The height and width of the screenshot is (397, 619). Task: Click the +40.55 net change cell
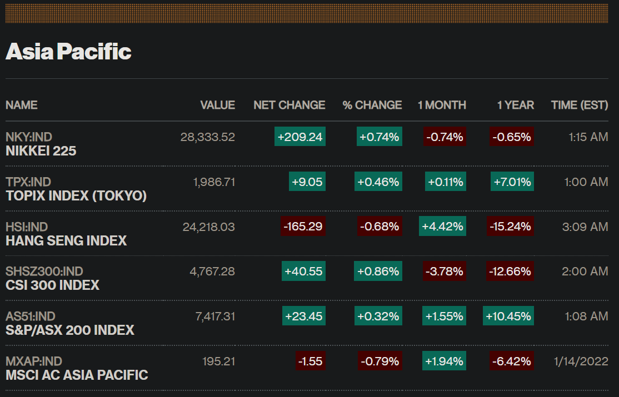pyautogui.click(x=303, y=271)
